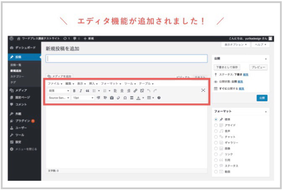Increase indent of the paragraph
The height and width of the screenshot is (190, 283).
click(105, 98)
